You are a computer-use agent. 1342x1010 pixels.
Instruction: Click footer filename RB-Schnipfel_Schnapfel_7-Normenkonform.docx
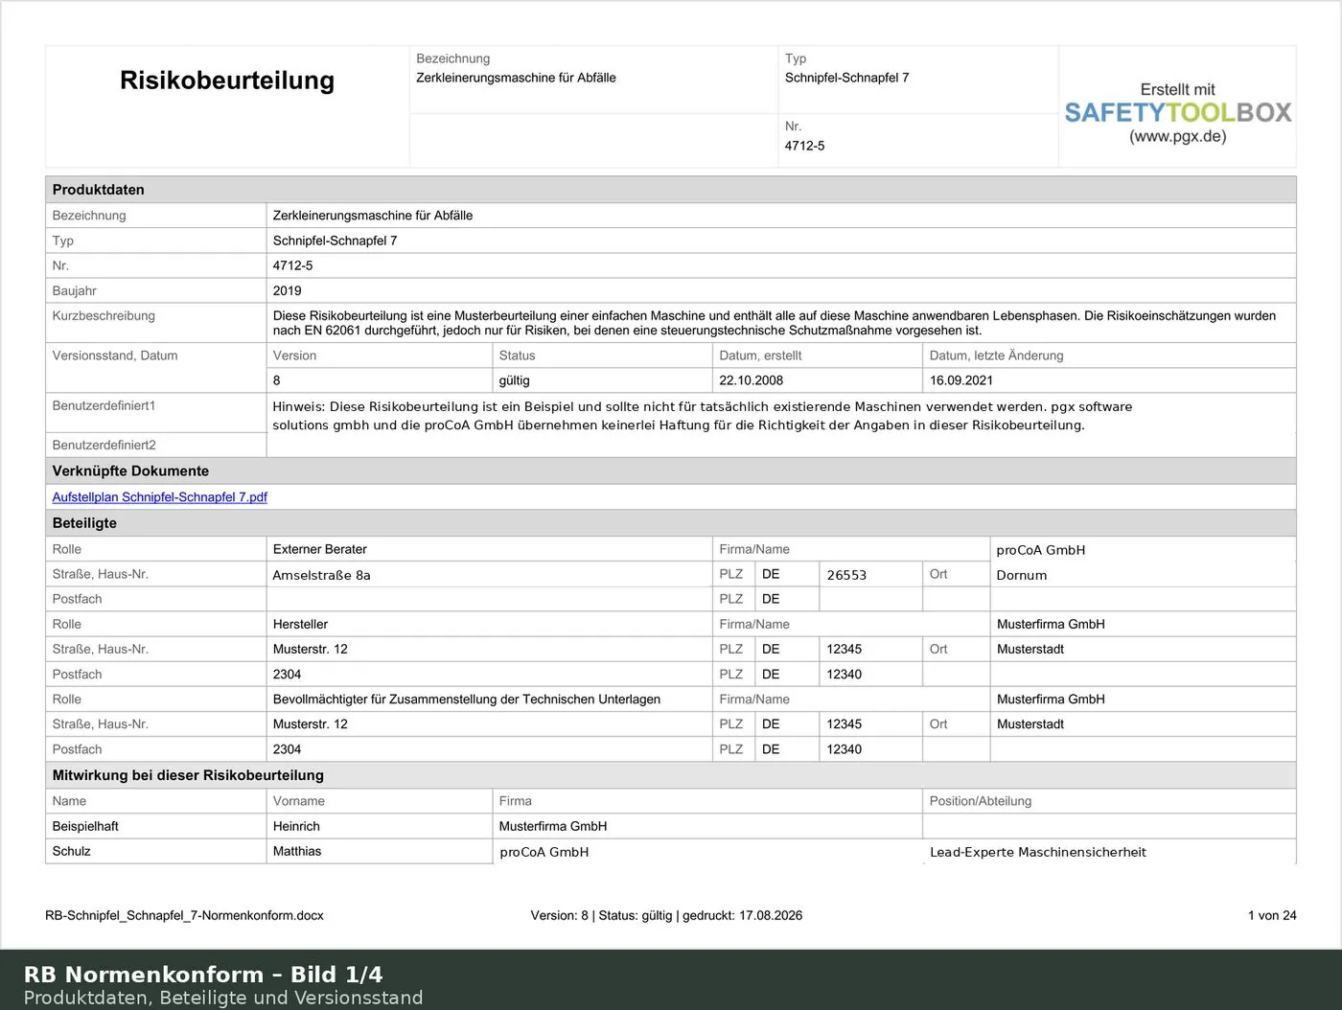pyautogui.click(x=184, y=916)
